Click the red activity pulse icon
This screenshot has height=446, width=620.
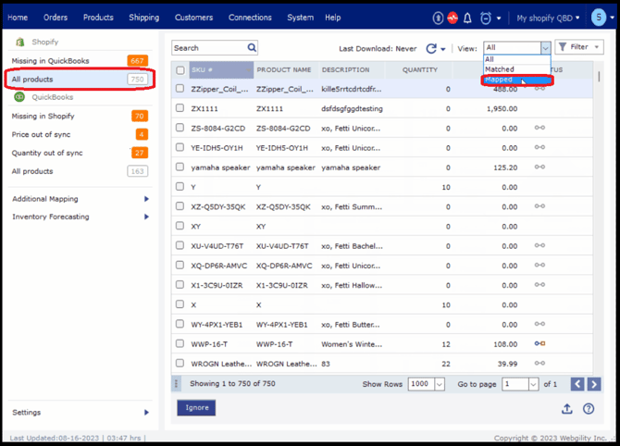pyautogui.click(x=453, y=18)
